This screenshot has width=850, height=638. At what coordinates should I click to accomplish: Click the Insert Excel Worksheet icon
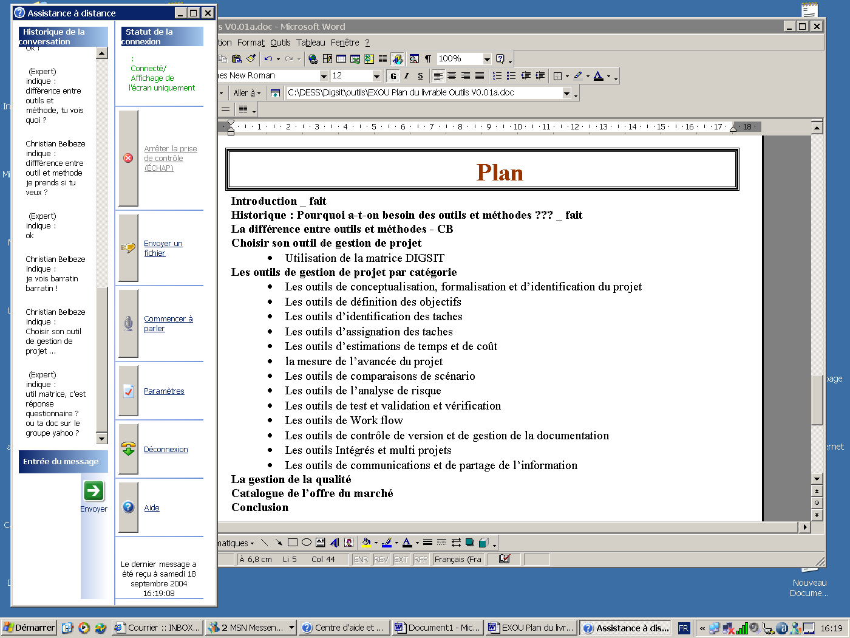355,59
